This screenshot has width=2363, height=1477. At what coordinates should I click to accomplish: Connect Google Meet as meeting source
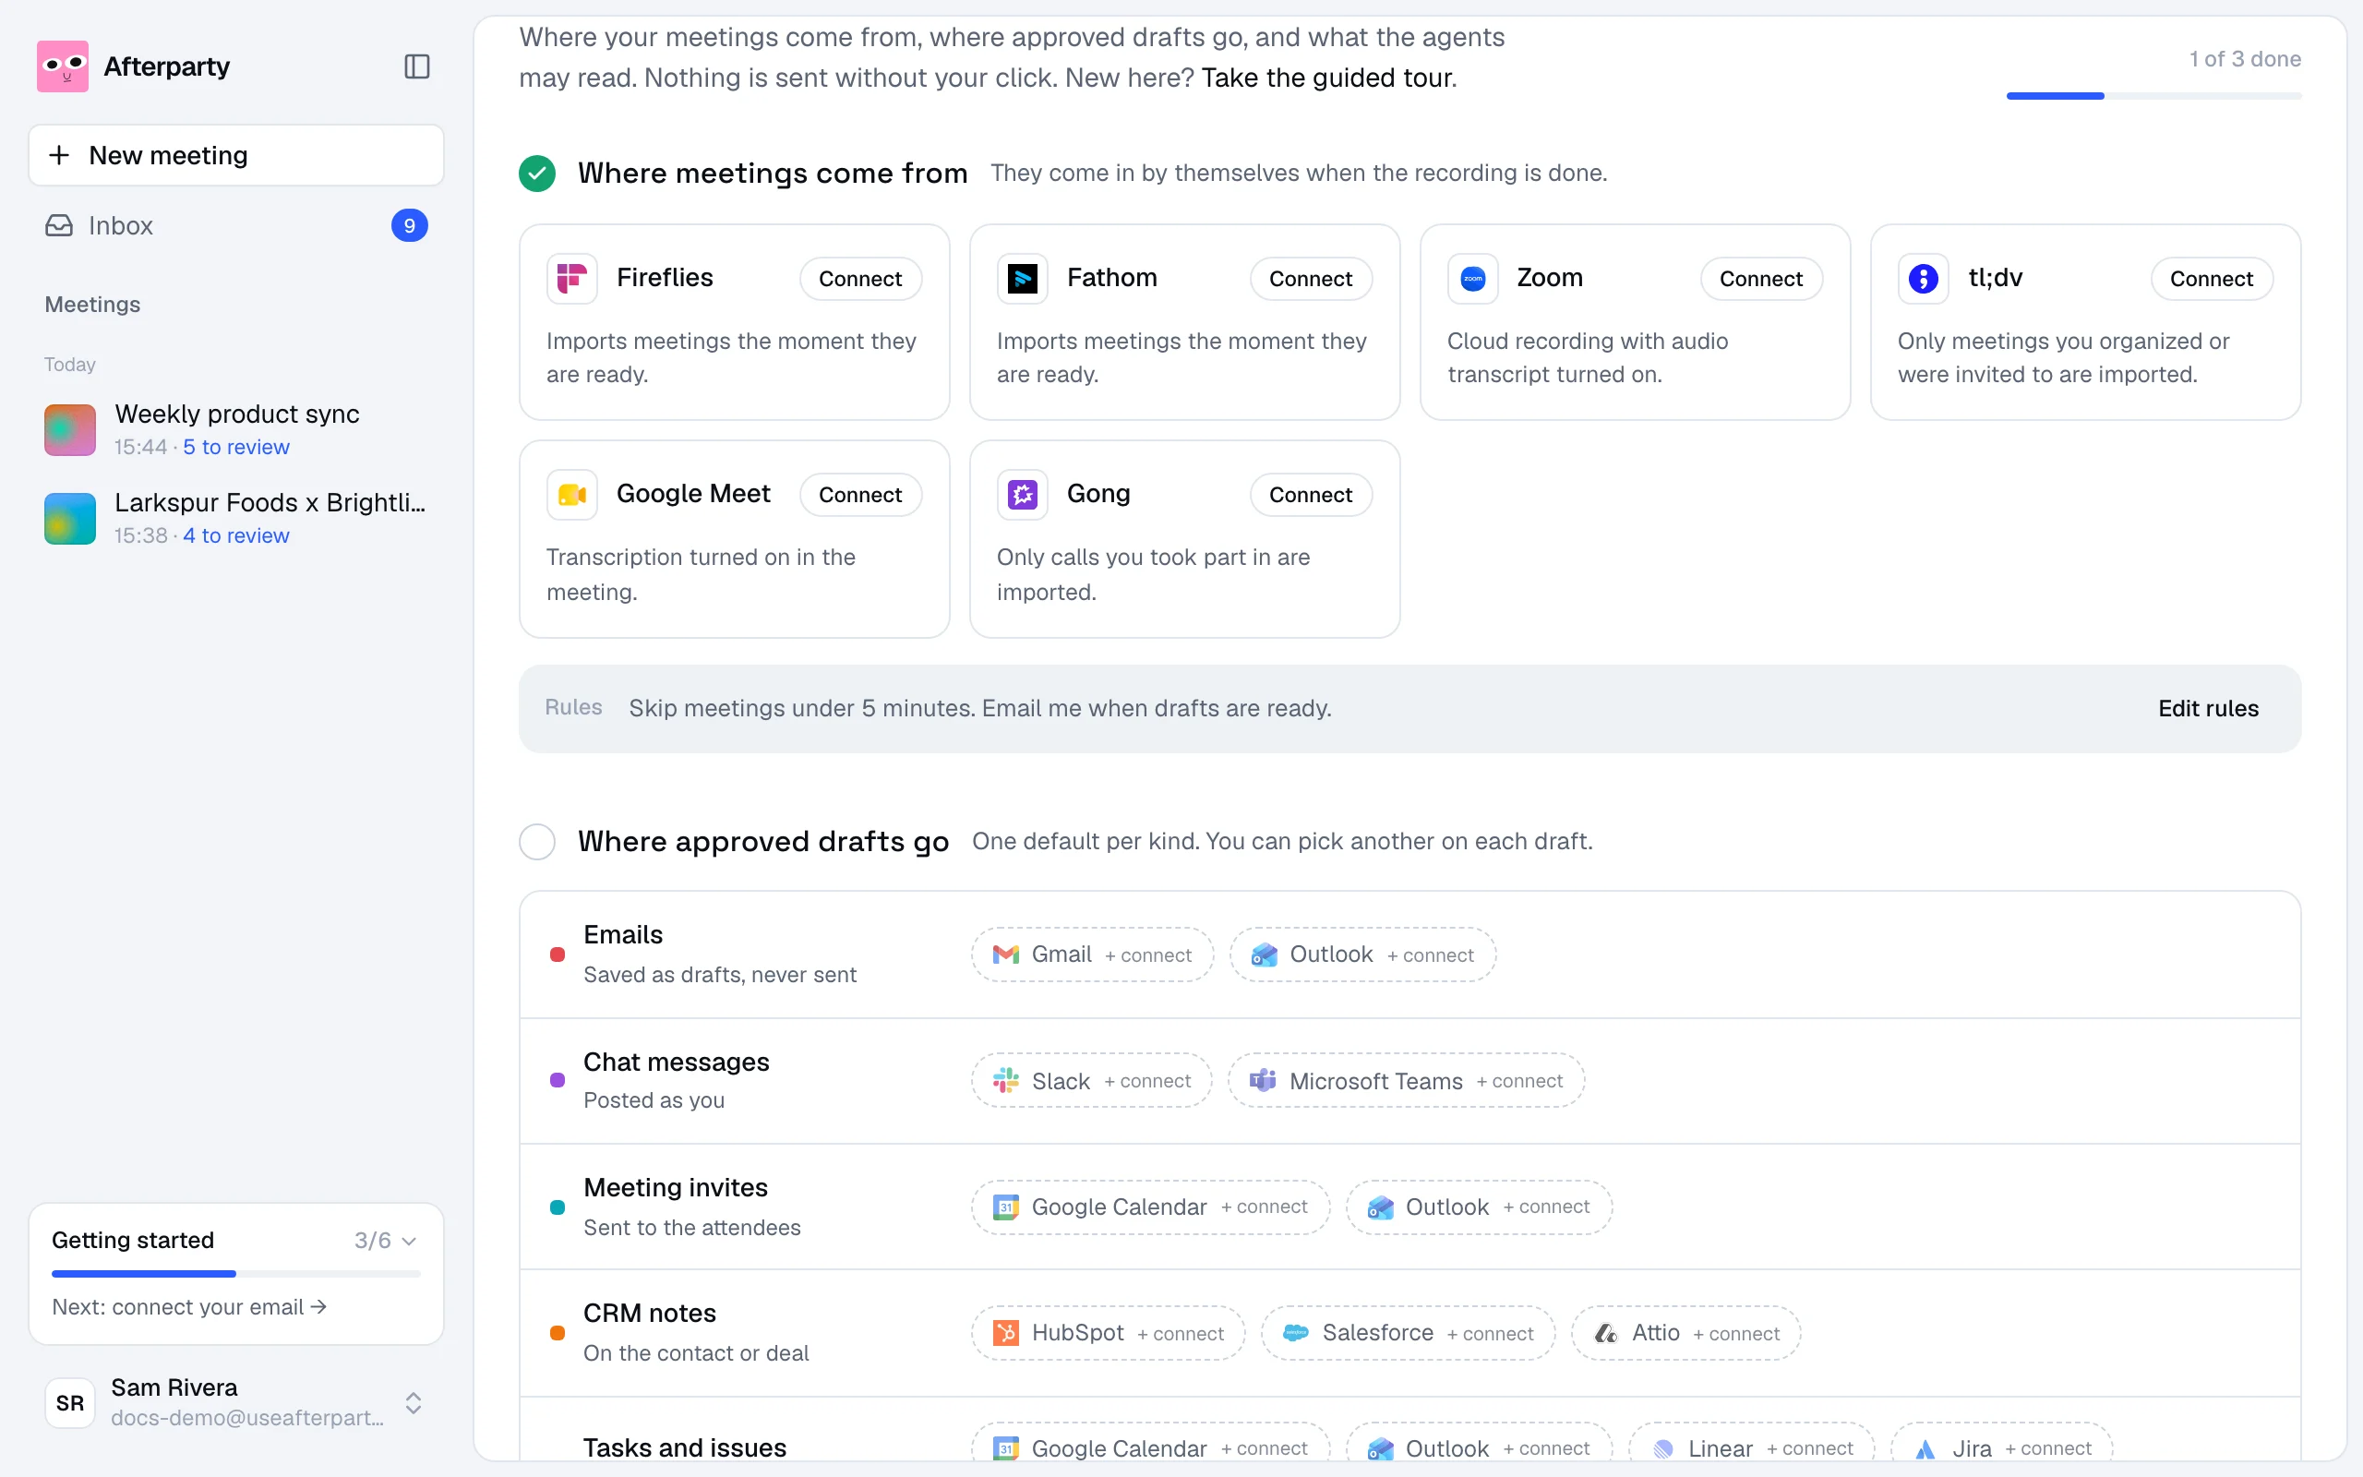[x=860, y=496]
